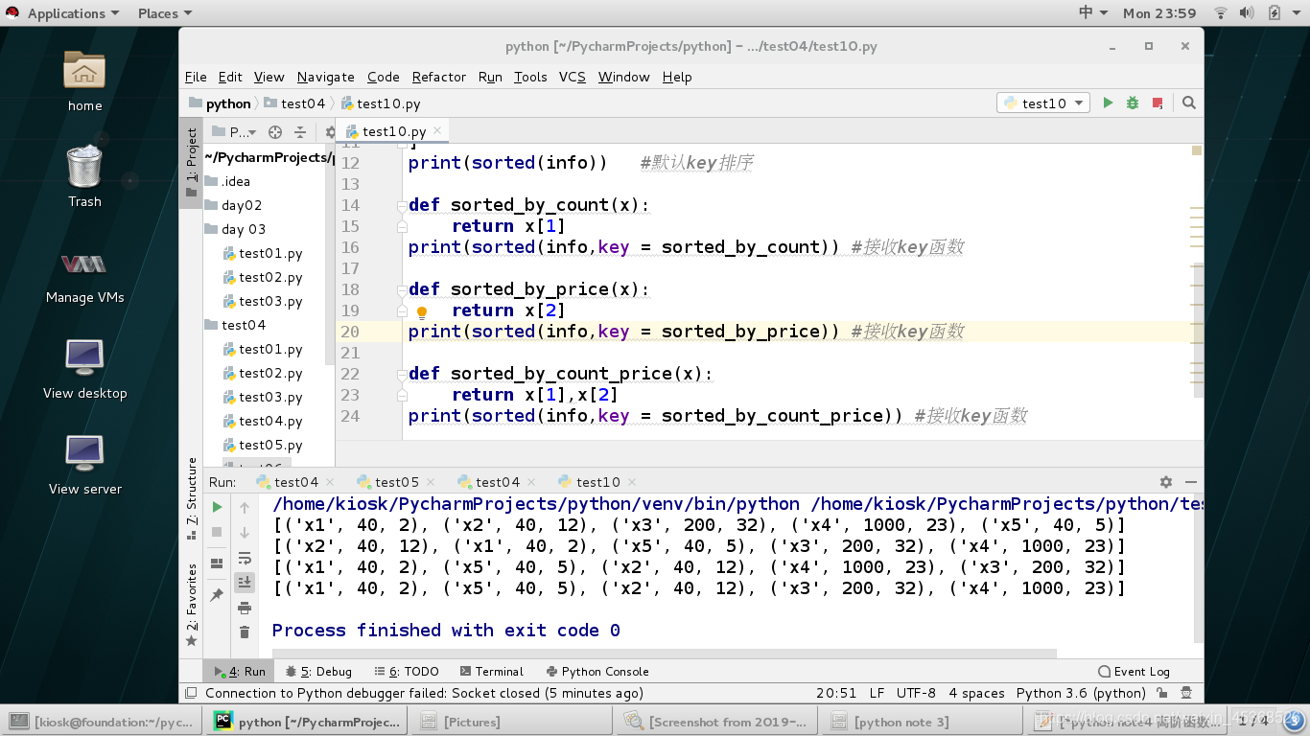Open the Event Log
1310x736 pixels.
click(1135, 672)
